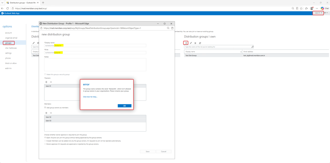Screen dimensions: 330x163
Task: Click the Email address column header
Action: click(286, 51)
